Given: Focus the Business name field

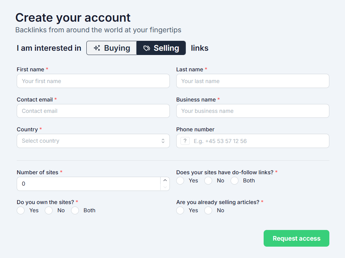Looking at the screenshot, I should click(253, 111).
